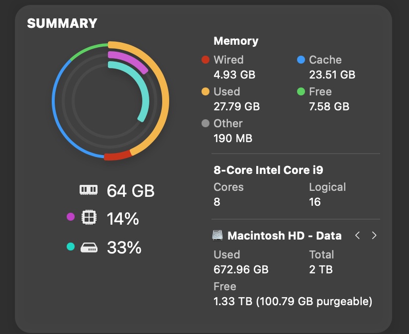Click the SUMMARY heading

pyautogui.click(x=62, y=23)
